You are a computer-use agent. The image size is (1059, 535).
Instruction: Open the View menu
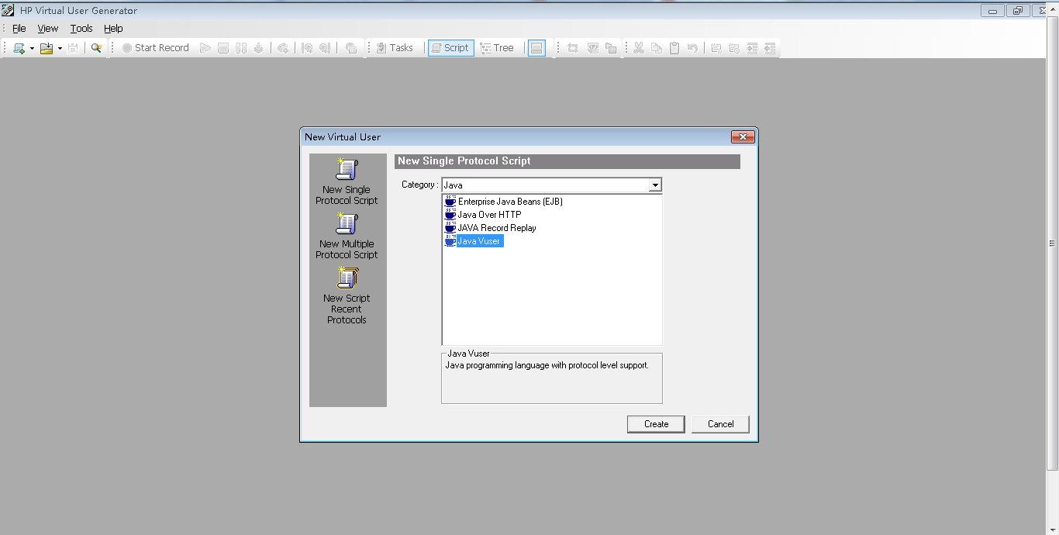48,29
